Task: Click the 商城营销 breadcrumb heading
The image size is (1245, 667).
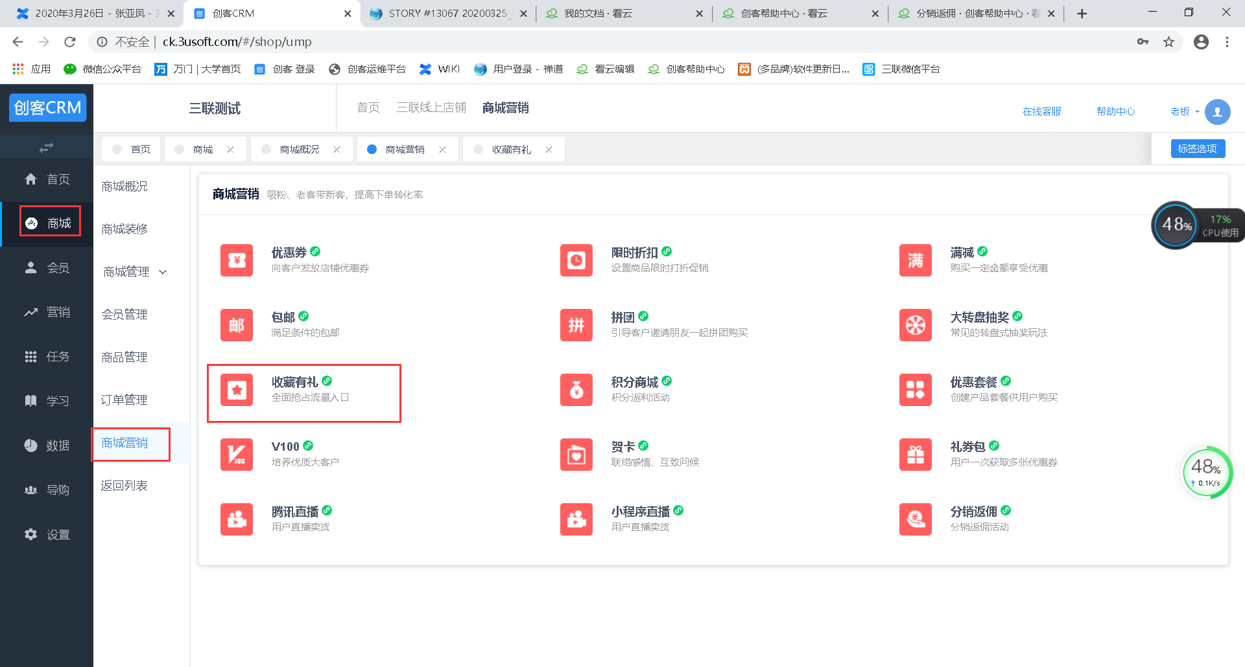Action: [x=506, y=107]
